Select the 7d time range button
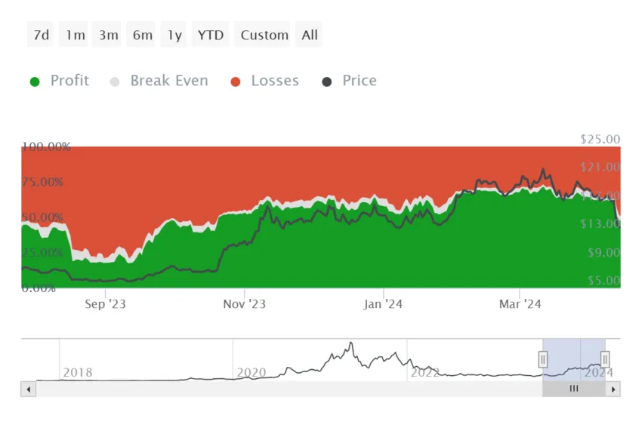The height and width of the screenshot is (428, 642). (x=41, y=35)
